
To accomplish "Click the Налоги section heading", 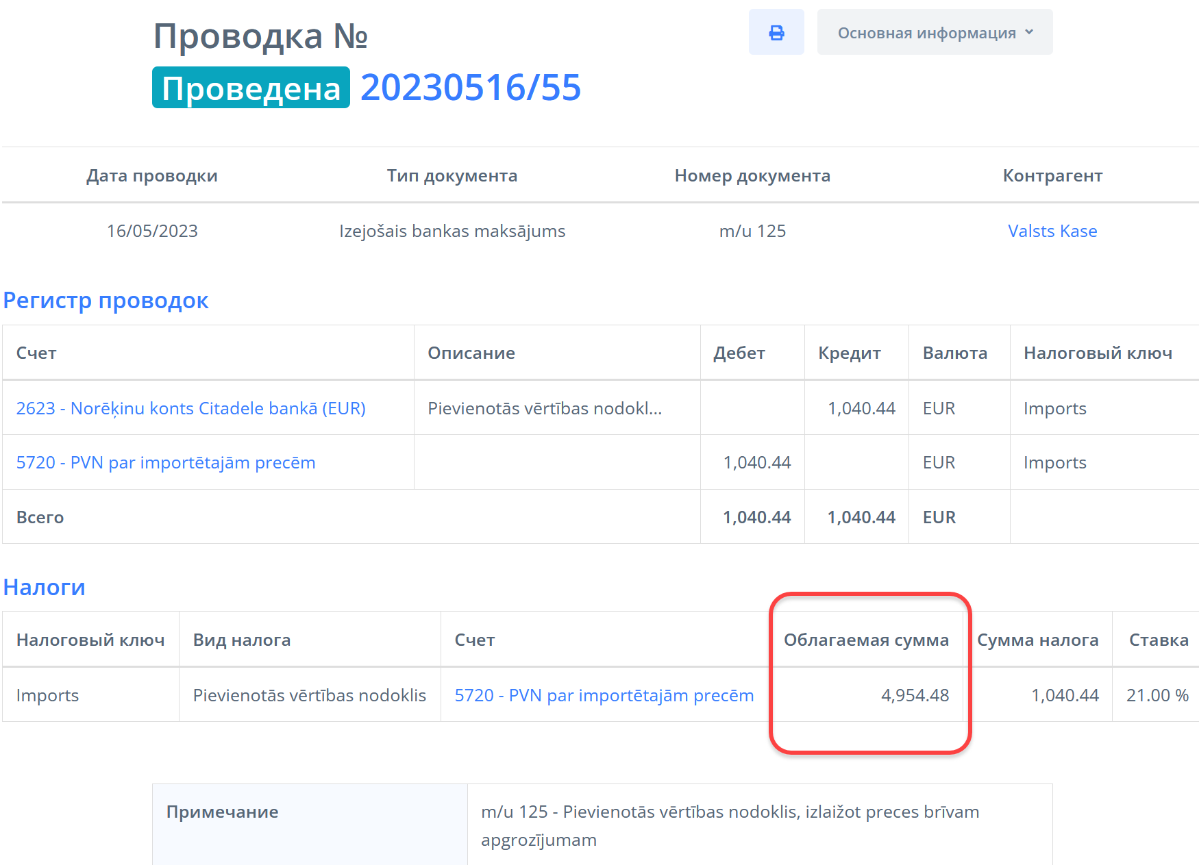I will [x=45, y=587].
